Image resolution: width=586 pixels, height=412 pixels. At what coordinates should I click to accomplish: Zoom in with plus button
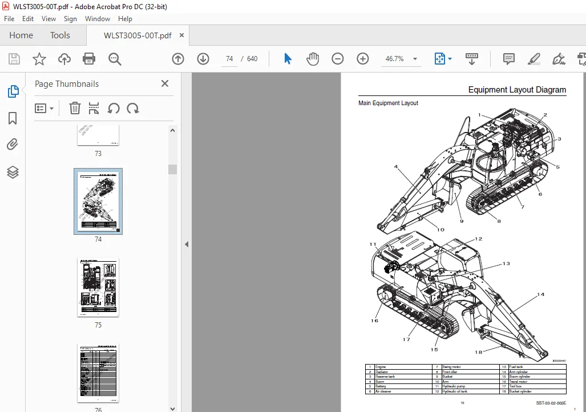pos(362,59)
